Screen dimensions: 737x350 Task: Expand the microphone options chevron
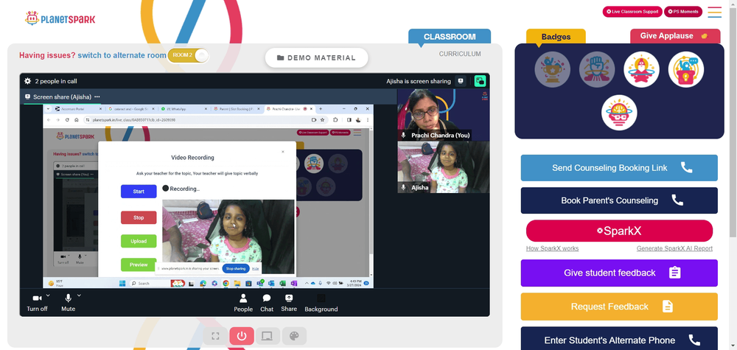point(79,295)
